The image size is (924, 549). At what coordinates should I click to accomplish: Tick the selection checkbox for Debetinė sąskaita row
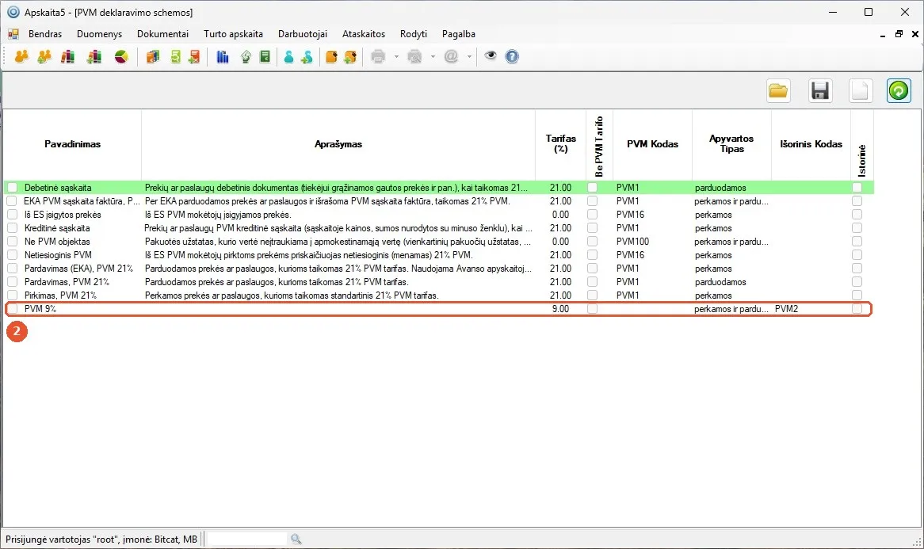(13, 187)
